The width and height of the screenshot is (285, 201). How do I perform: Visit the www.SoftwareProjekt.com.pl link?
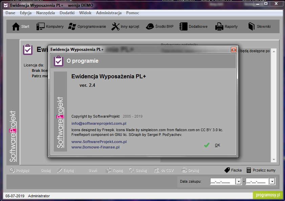(99, 142)
